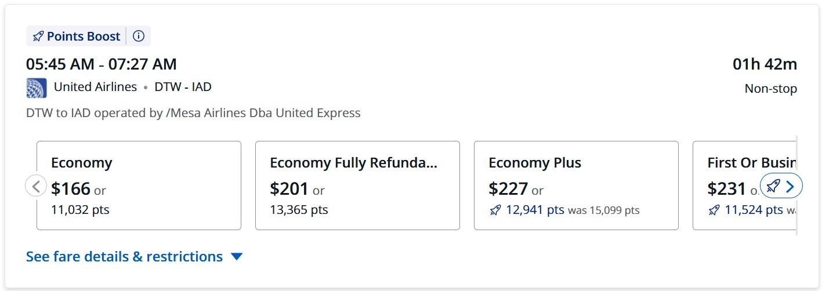Click rocket icon inside the next-fares button
Image resolution: width=822 pixels, height=291 pixels.
(773, 186)
